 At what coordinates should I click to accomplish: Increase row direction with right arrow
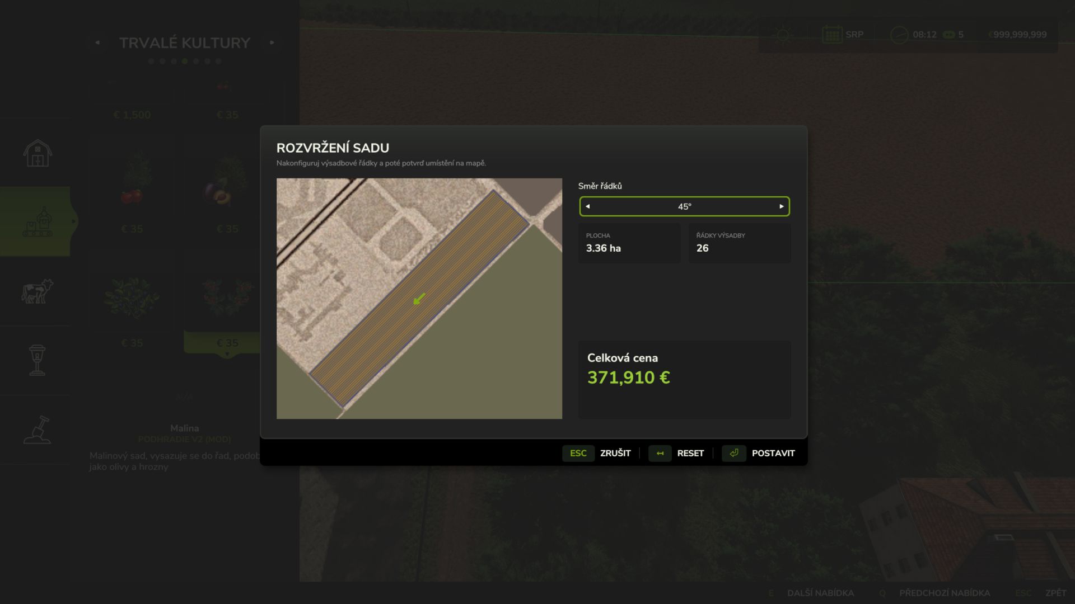click(x=782, y=206)
